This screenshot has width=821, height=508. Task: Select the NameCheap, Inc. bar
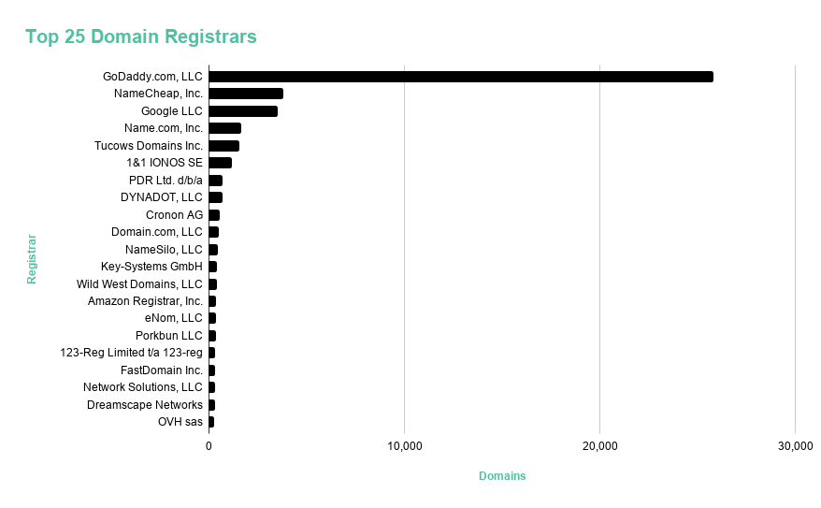[x=245, y=94]
